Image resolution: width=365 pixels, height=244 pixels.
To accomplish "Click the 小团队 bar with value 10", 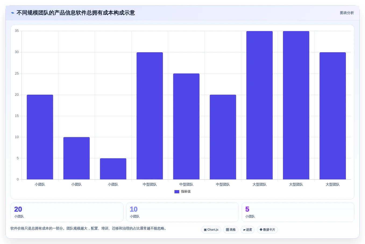I will tap(76, 158).
